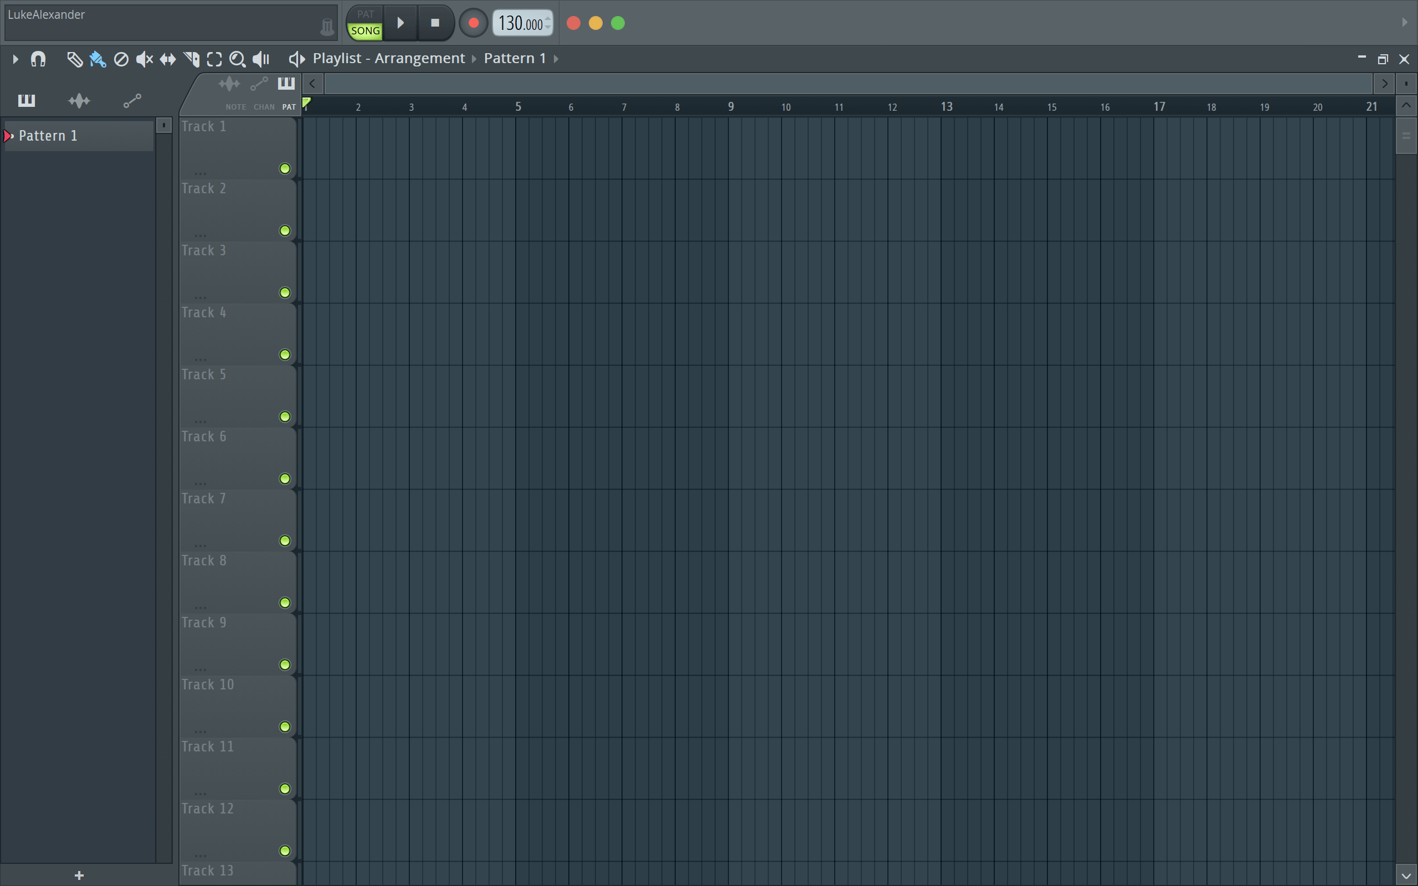Click the green round indicator
This screenshot has width=1418, height=886.
click(618, 23)
